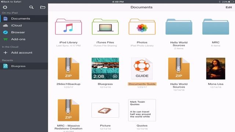Select Documents in the sidebar

pos(24,19)
